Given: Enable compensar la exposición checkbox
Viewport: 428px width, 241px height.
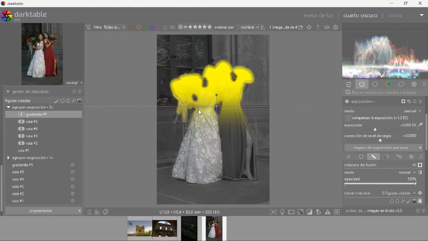Looking at the screenshot, I should 348,118.
